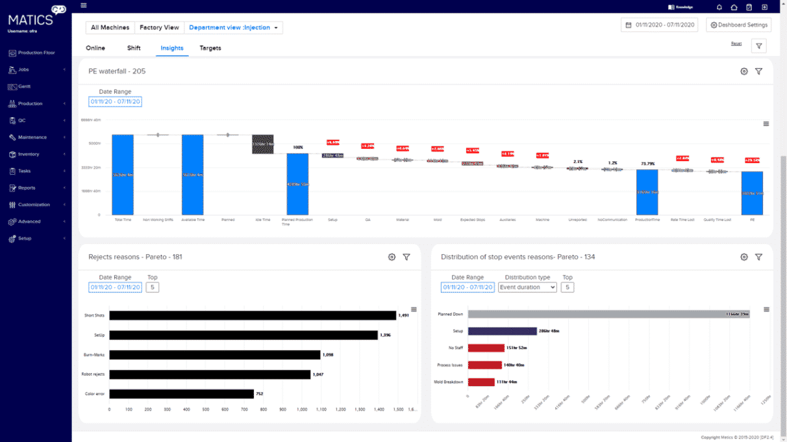This screenshot has width=787, height=442.
Task: Edit stop events Top value field
Action: click(x=568, y=287)
